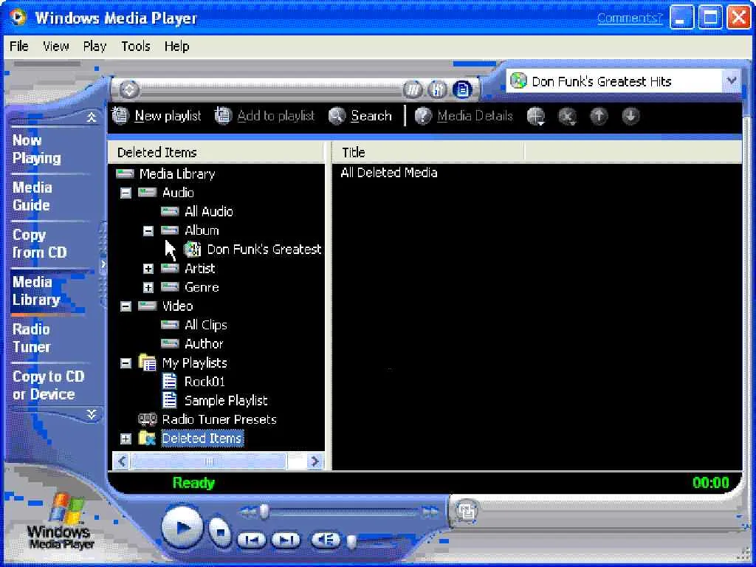Collapse the Album tree node
The image size is (756, 567).
click(148, 231)
